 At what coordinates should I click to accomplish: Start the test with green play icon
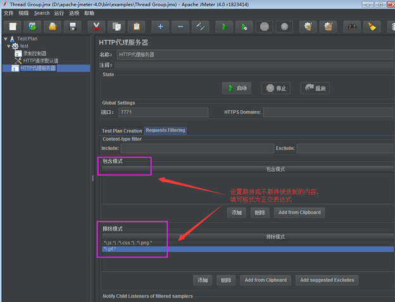coord(224,27)
